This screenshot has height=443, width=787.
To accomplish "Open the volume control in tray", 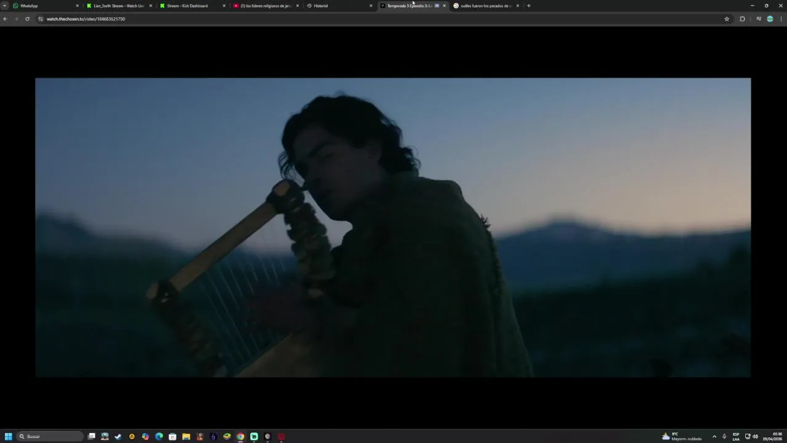I will pyautogui.click(x=755, y=436).
